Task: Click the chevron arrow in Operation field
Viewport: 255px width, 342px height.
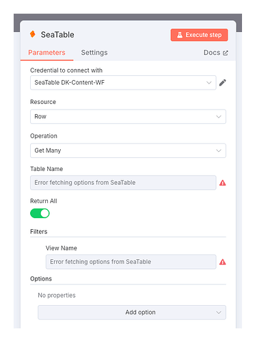Action: pos(219,150)
